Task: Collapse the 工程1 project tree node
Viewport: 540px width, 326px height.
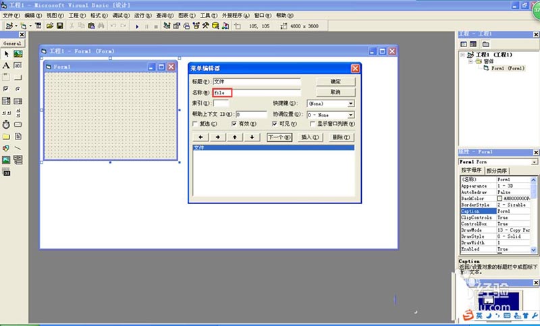Action: point(463,55)
